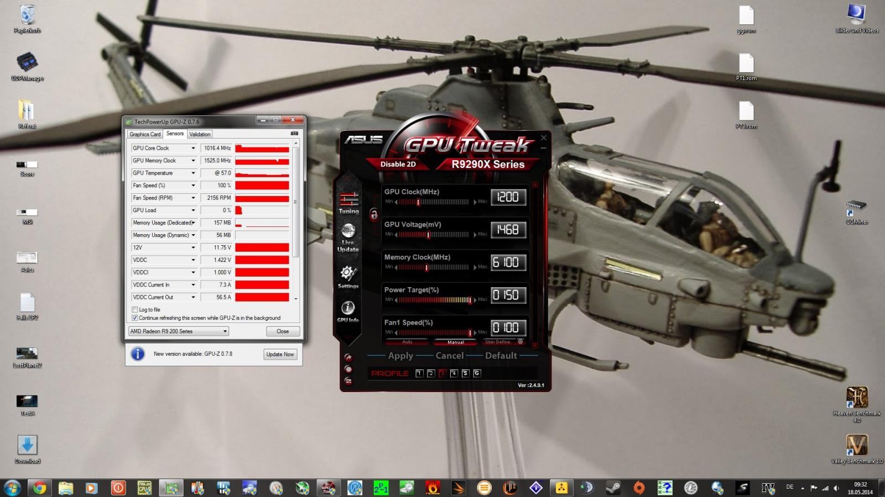This screenshot has width=885, height=497.
Task: Click the small monitor icon at GPU Tweak bottom-left
Action: (x=348, y=381)
